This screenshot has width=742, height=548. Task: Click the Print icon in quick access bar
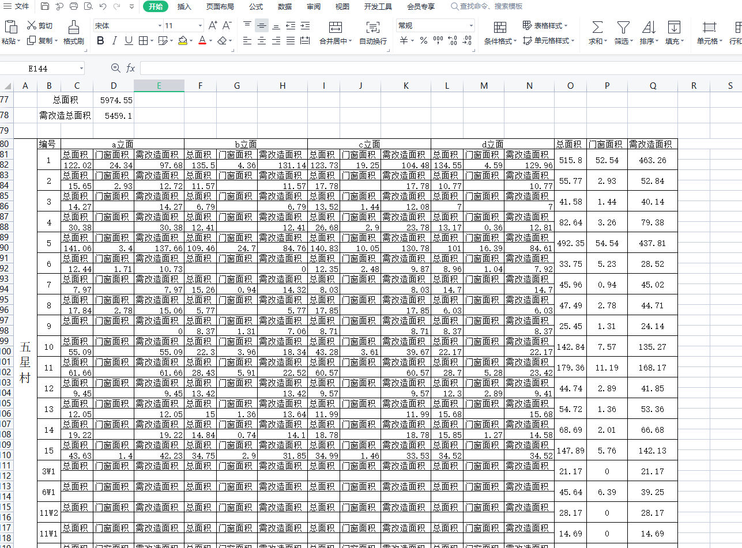tap(74, 6)
